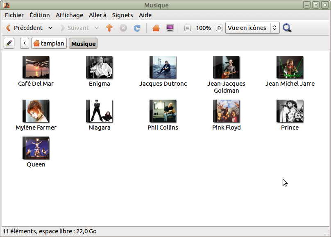Viewport: 331px width, 237px height.
Task: Open the Signets menu
Action: click(122, 15)
